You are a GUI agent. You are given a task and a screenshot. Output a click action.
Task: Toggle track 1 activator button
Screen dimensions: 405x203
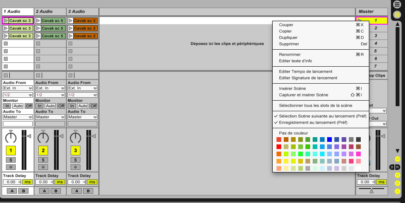pyautogui.click(x=11, y=150)
